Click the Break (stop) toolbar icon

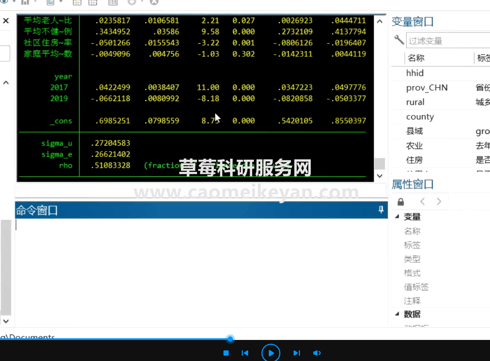(x=154, y=2)
